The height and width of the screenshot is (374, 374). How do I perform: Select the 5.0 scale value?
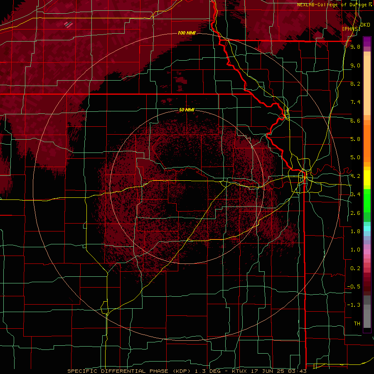[x=355, y=157]
